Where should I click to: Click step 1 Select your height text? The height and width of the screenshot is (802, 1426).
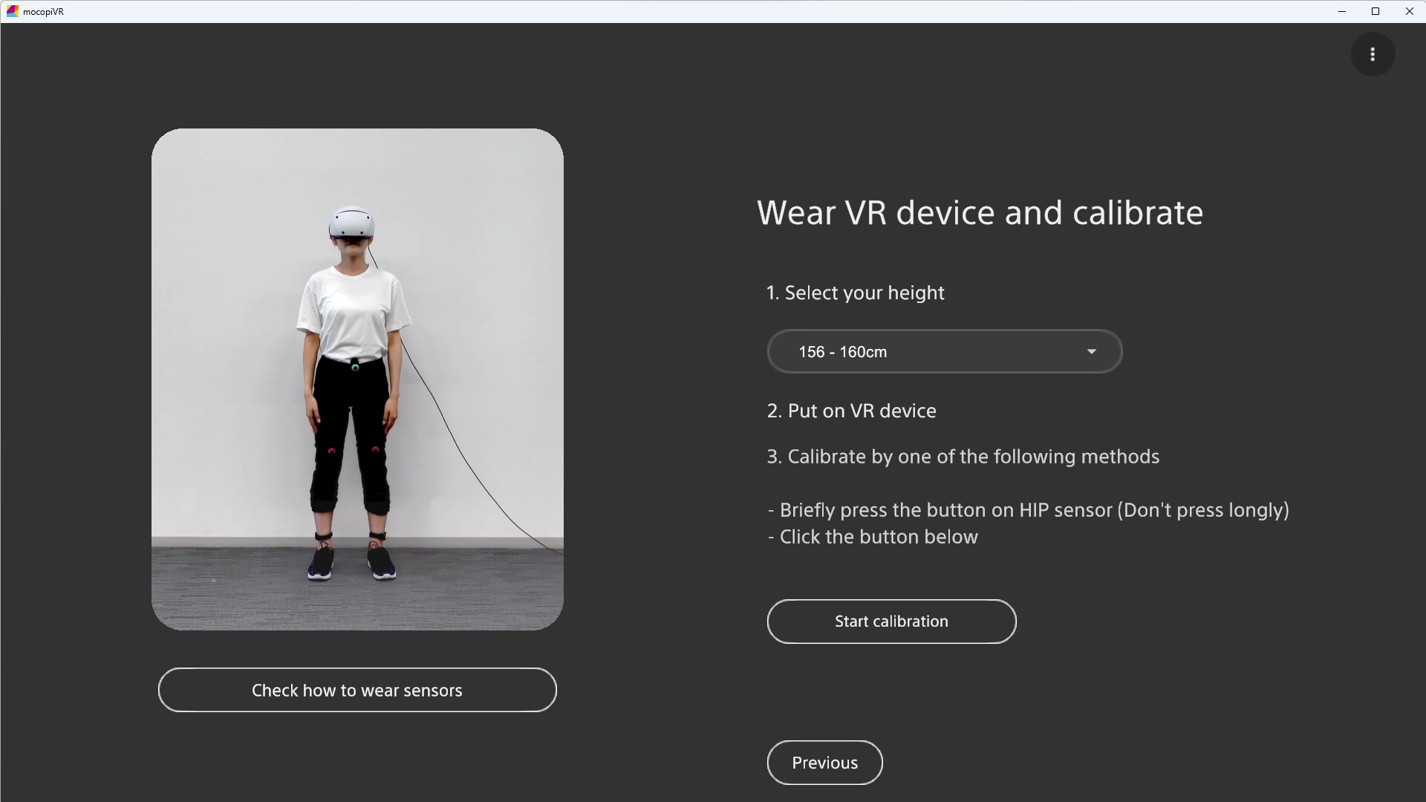(855, 293)
